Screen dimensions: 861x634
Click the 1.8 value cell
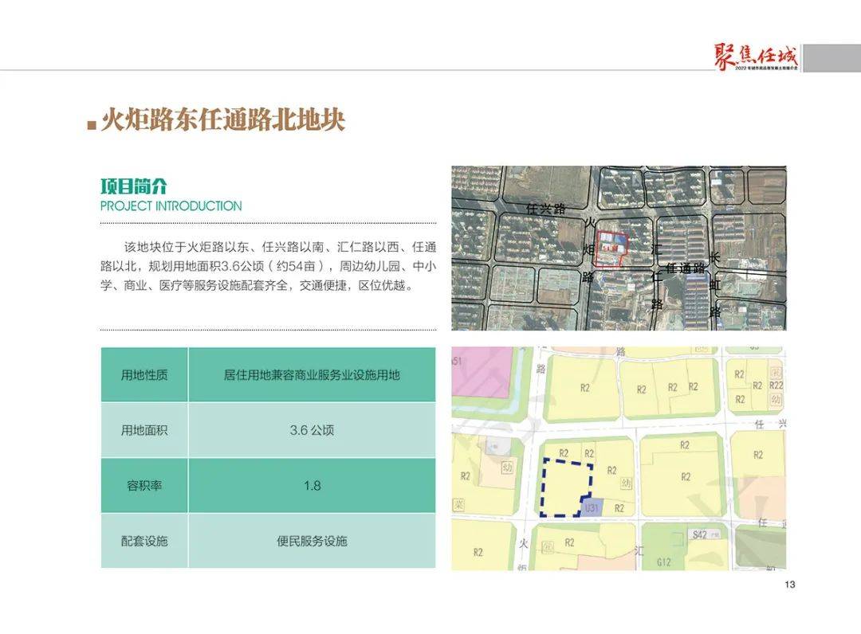tap(312, 485)
